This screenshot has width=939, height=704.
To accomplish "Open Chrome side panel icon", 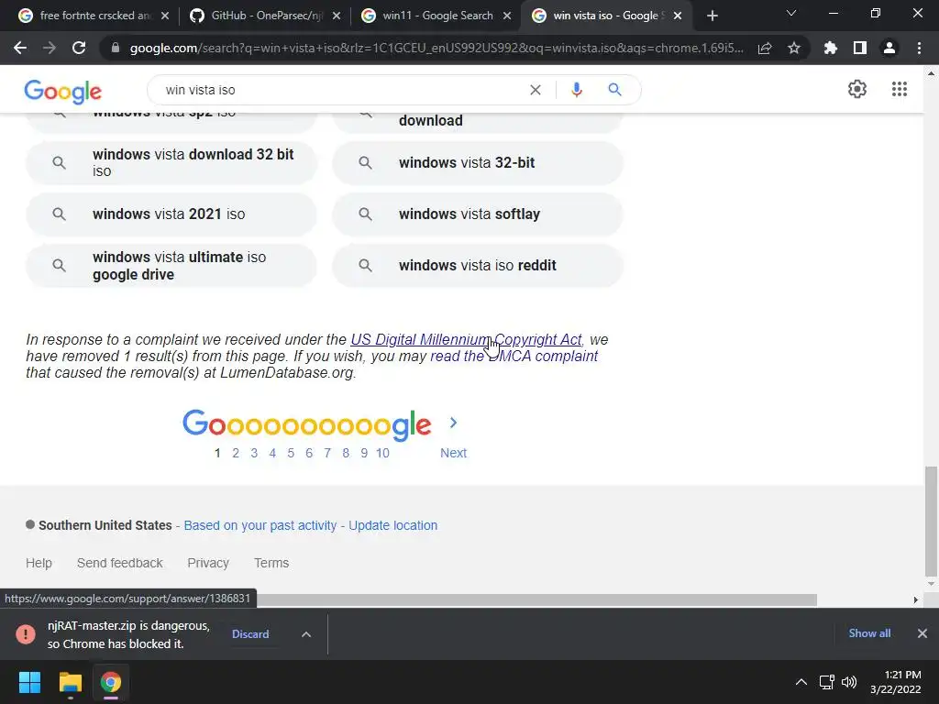I will click(x=860, y=48).
